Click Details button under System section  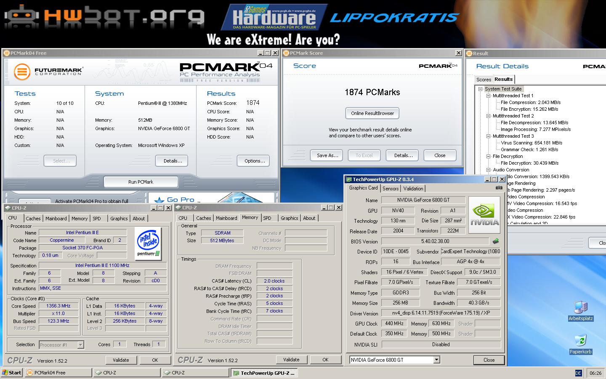click(172, 161)
